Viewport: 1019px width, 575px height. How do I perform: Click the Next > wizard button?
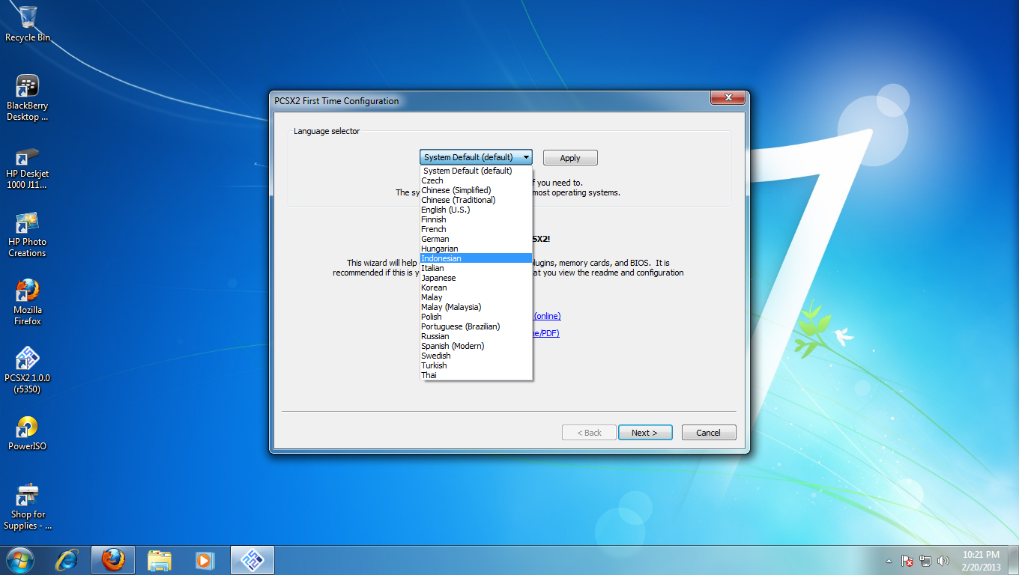click(x=644, y=433)
